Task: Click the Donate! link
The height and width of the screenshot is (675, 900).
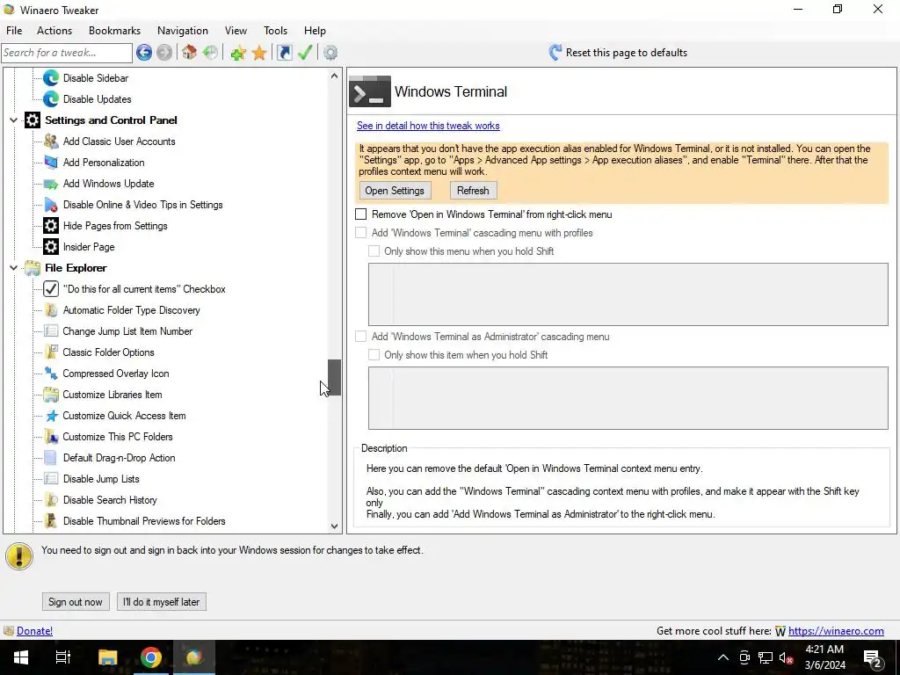Action: [x=34, y=631]
